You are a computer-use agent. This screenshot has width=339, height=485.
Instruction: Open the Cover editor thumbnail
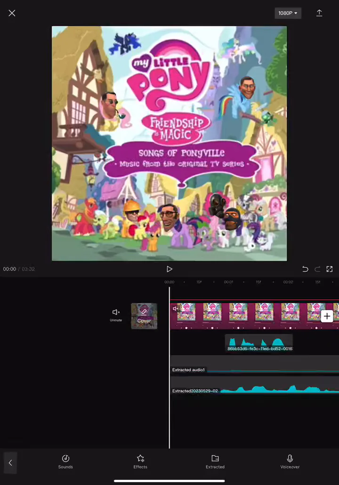(144, 316)
